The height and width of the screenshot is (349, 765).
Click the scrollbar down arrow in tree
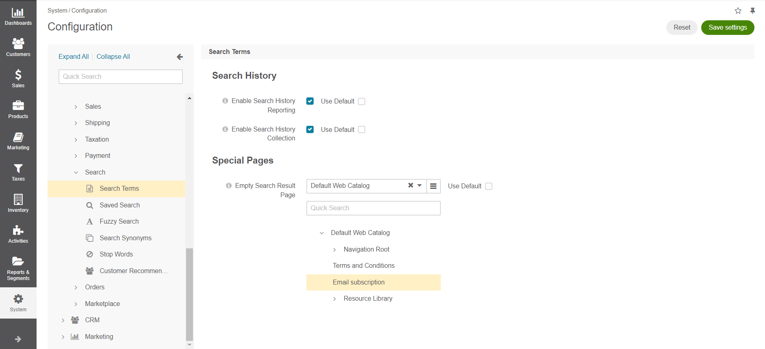coord(189,345)
